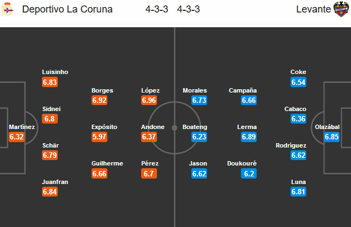Viewport: 351px width, 227px height.
Task: Select Expósito's 5.97 rating badge
Action: pos(99,137)
